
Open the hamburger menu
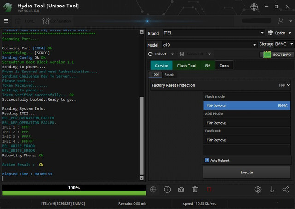pyautogui.click(x=6, y=21)
